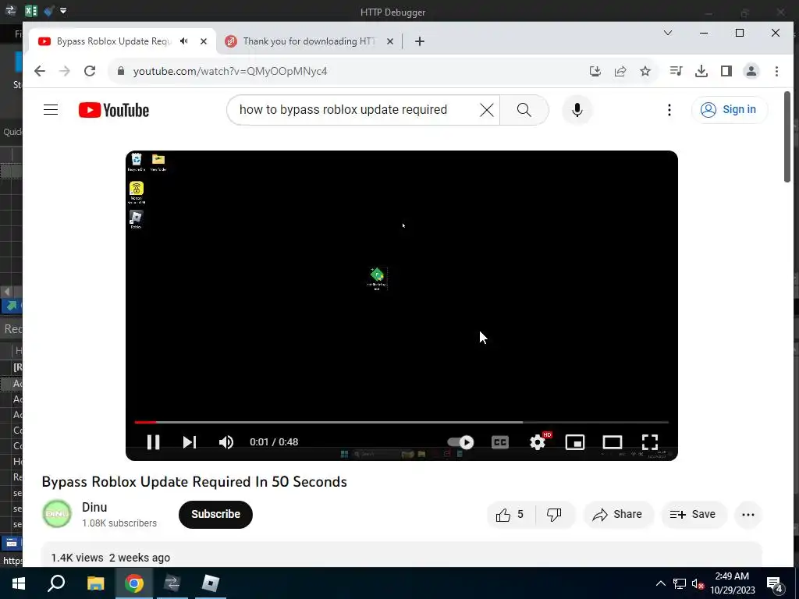The height and width of the screenshot is (599, 799).
Task: Show hidden system tray icons
Action: tap(660, 583)
